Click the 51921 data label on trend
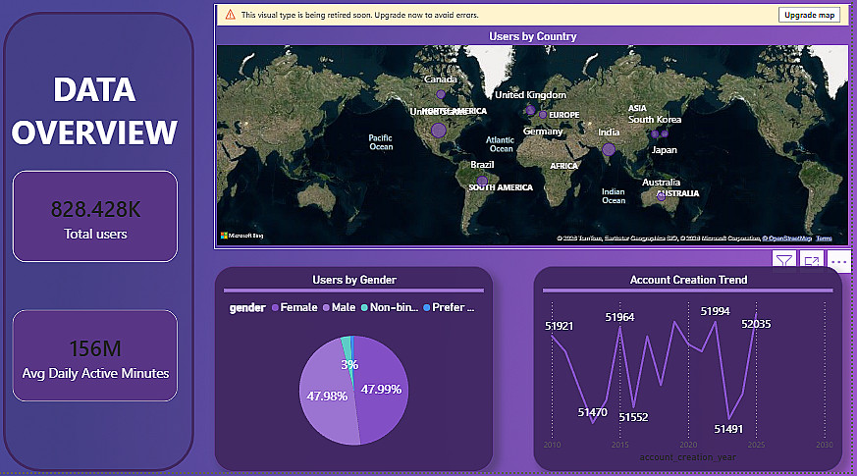The width and height of the screenshot is (857, 476). 560,326
